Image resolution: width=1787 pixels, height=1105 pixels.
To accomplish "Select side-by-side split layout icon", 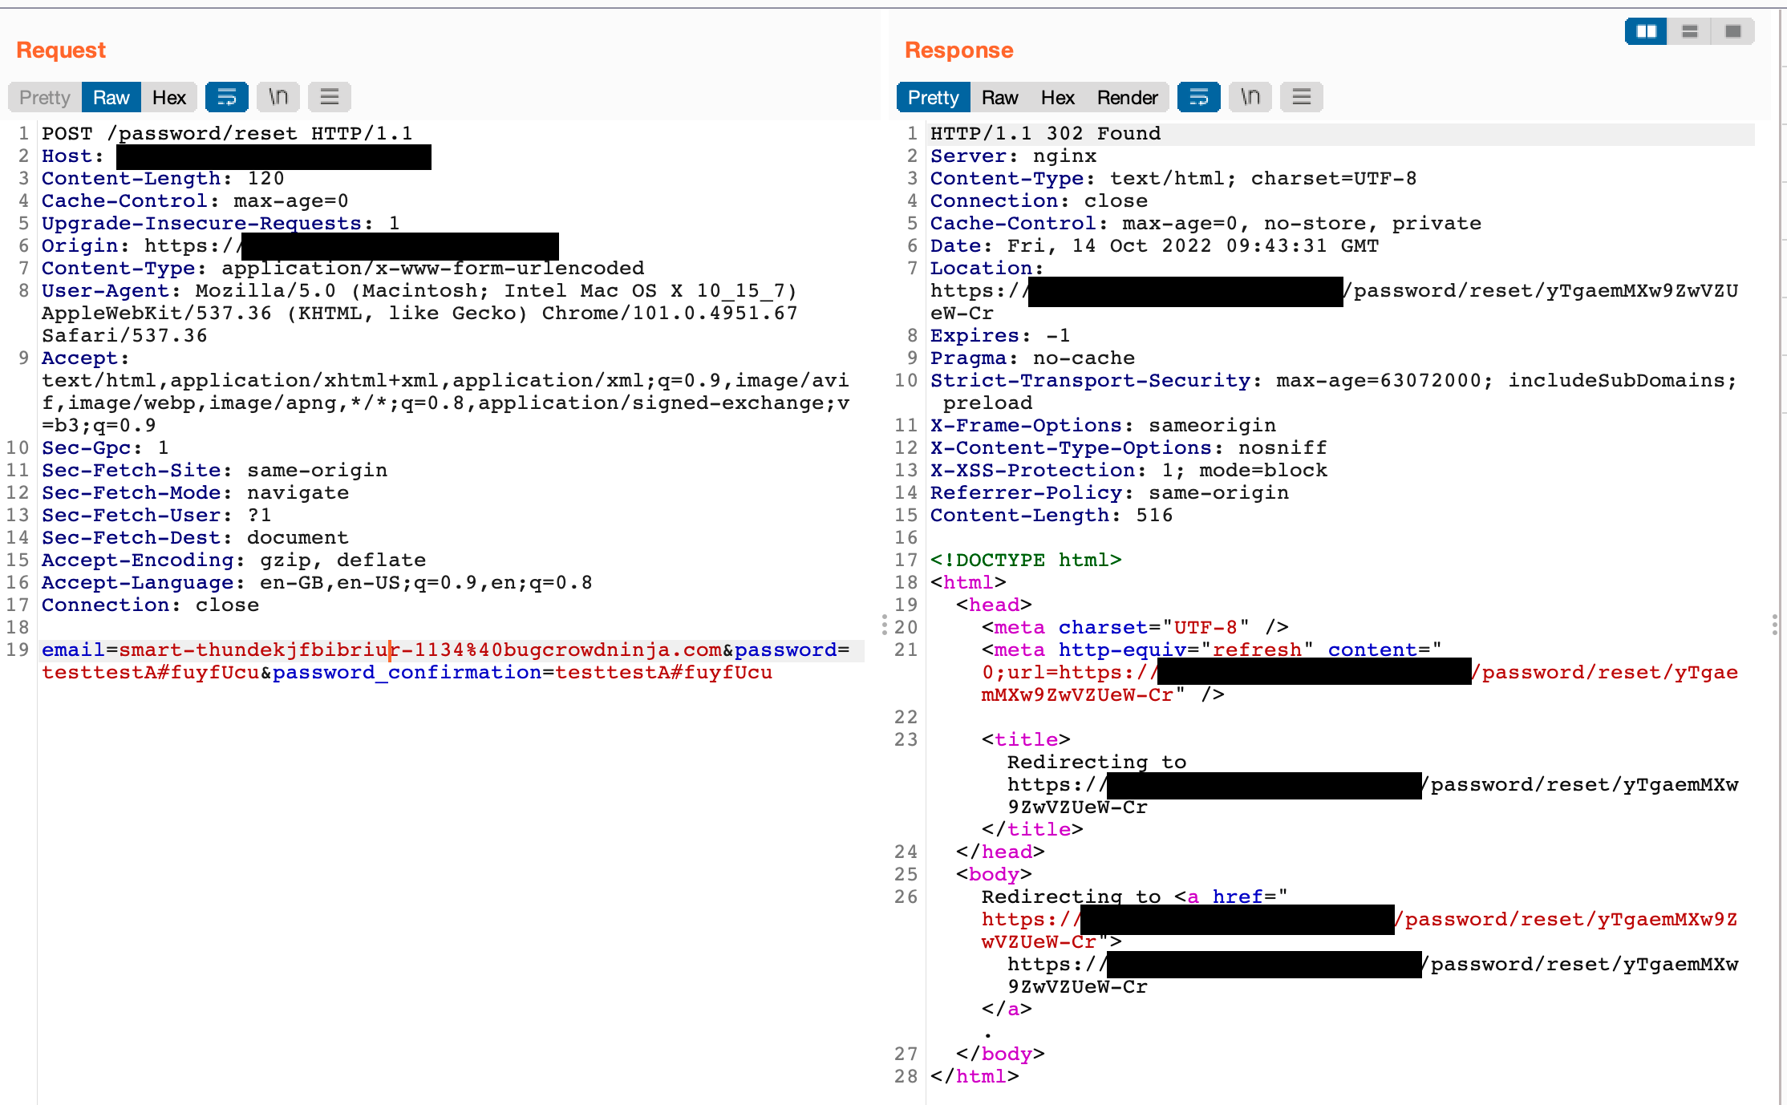I will [x=1647, y=31].
